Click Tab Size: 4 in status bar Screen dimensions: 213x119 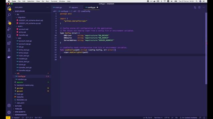158,118
